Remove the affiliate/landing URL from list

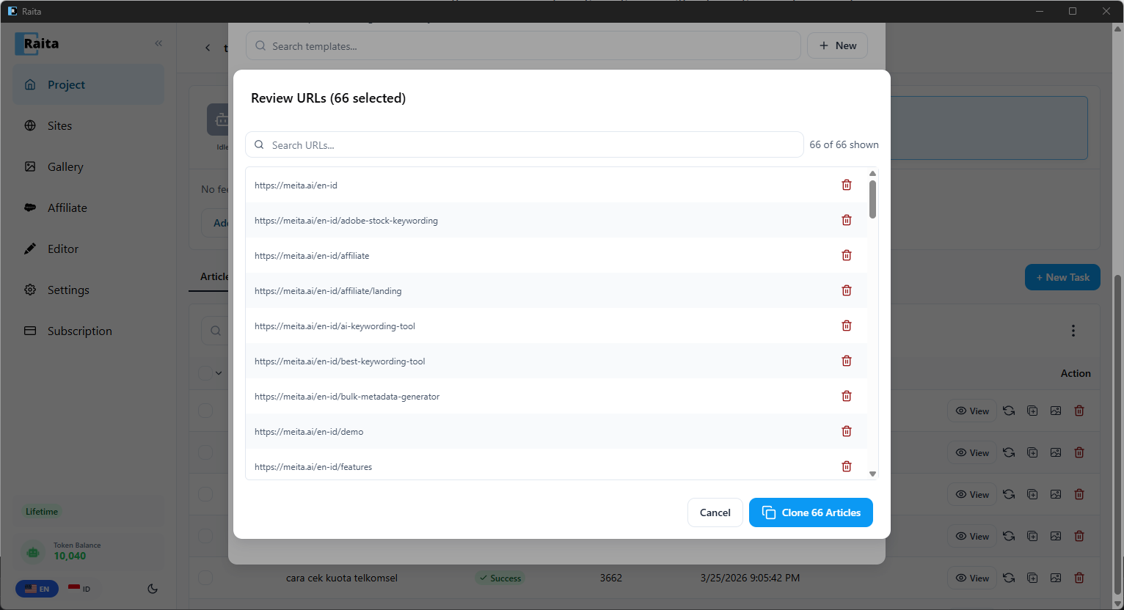point(847,290)
